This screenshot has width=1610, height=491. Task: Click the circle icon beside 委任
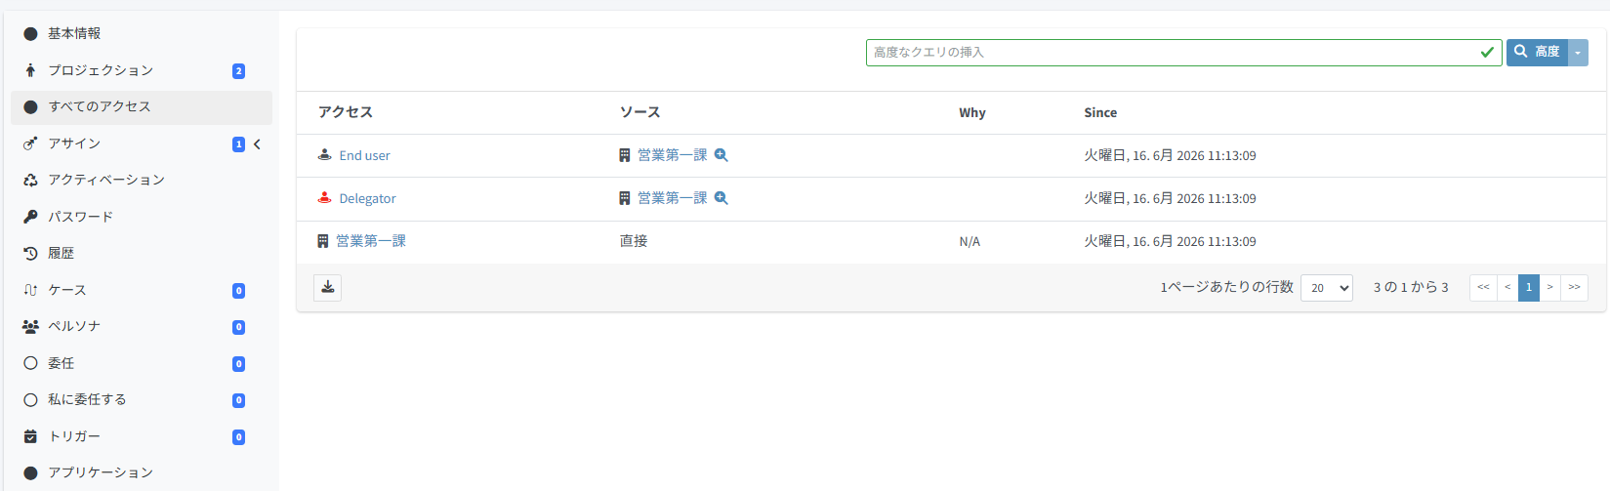[30, 363]
